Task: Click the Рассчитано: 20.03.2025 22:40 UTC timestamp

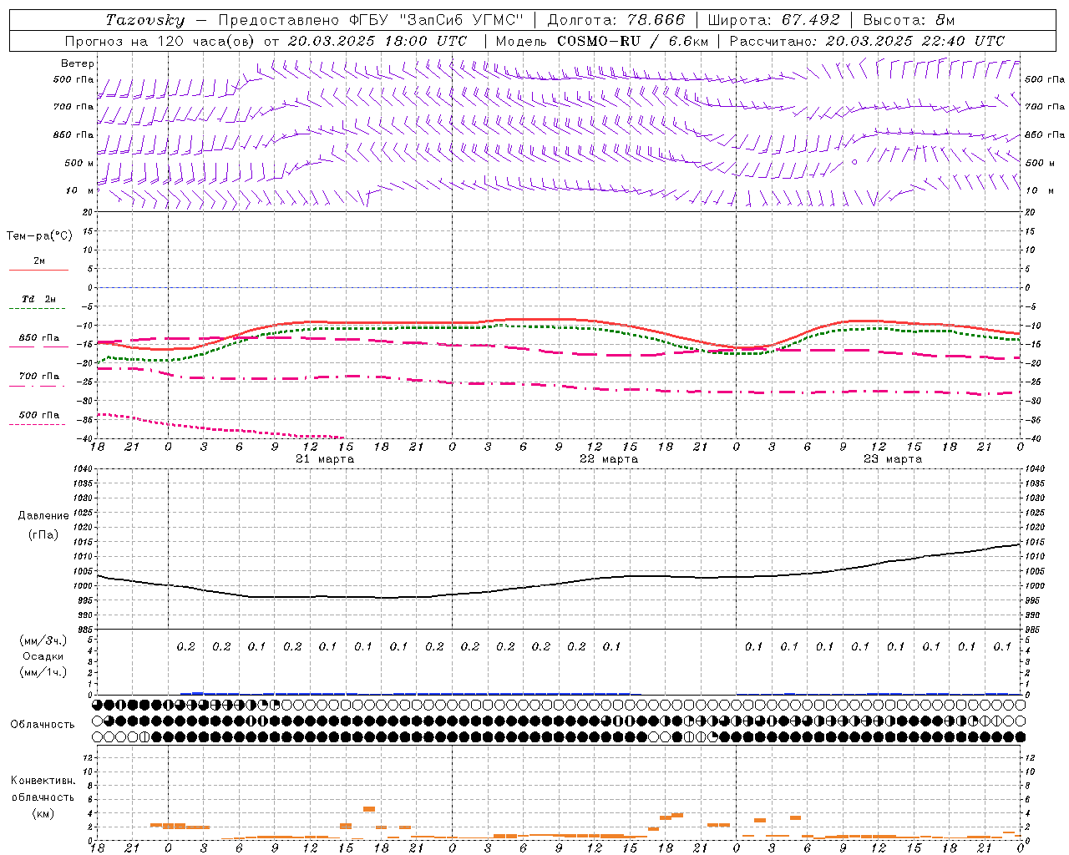Action: [867, 41]
